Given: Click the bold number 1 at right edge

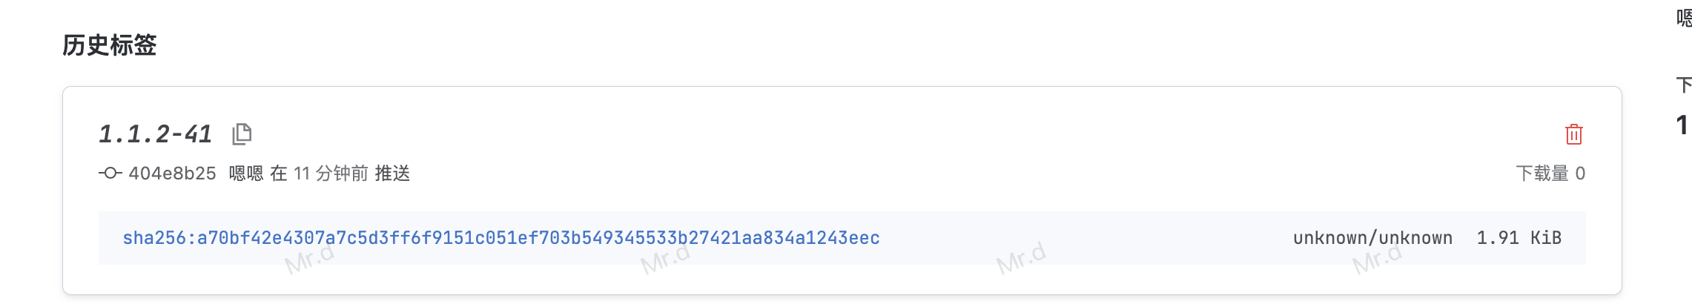Looking at the screenshot, I should tap(1682, 125).
